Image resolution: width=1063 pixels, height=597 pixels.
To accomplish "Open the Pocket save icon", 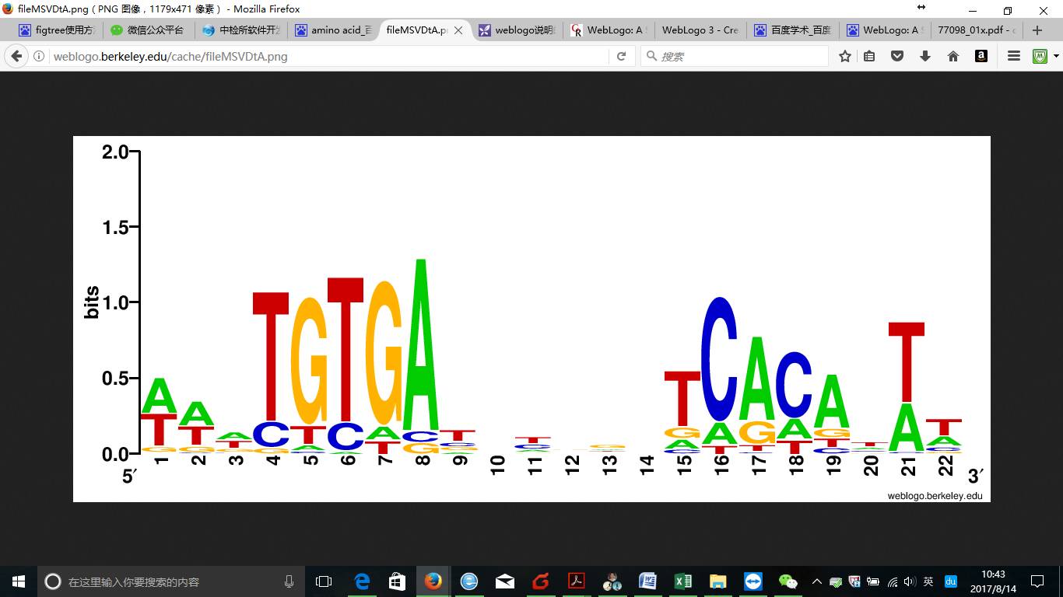I will 897,56.
